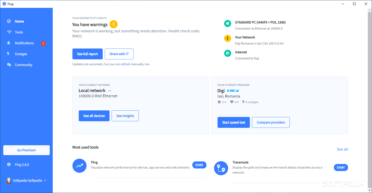Click 'STANDARD PC (I440FX + PIIX, 1996)' text
Viewport: 372px width, 193px height.
click(260, 22)
